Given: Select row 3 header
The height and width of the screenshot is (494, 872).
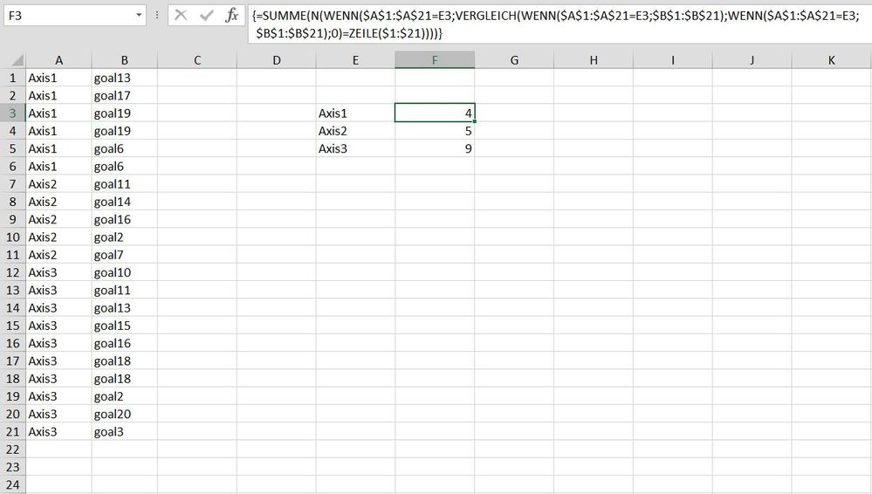Looking at the screenshot, I should click(13, 113).
